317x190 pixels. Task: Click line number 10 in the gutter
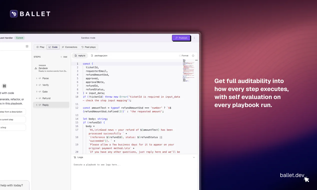coord(77,97)
